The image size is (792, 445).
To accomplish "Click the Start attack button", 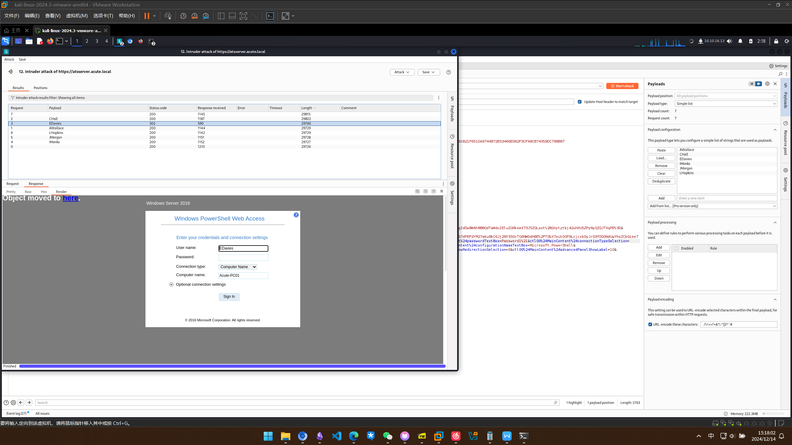I will 622,86.
